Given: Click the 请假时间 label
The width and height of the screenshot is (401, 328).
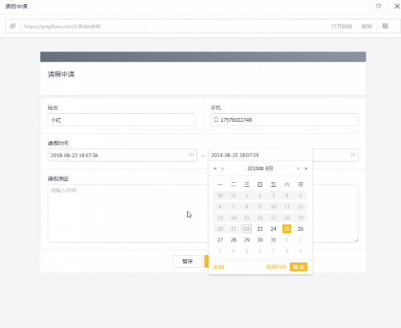Looking at the screenshot, I should coord(58,144).
